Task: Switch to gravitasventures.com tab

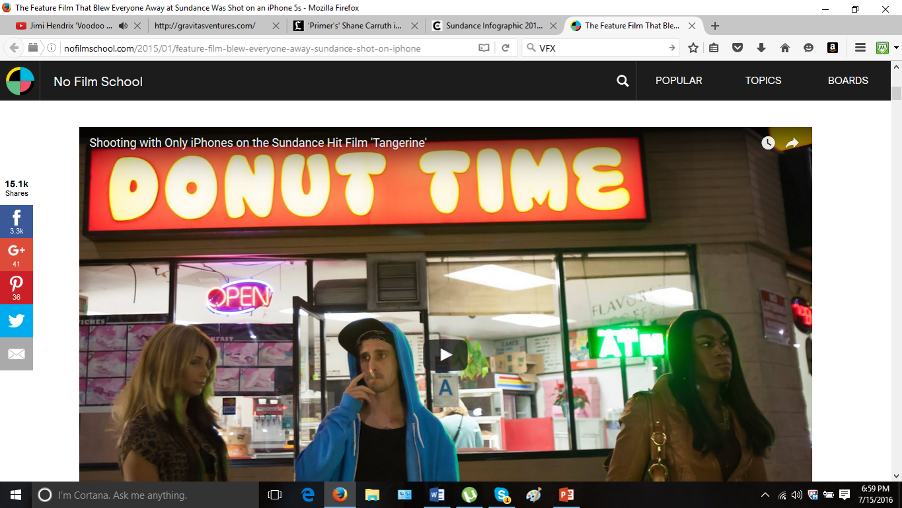Action: [205, 26]
